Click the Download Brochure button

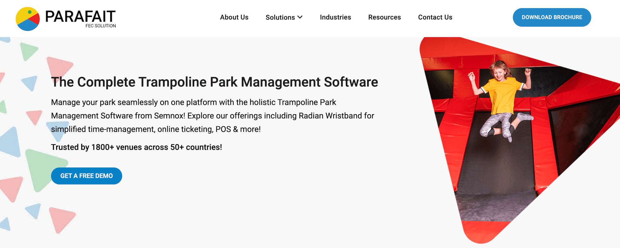tap(552, 17)
